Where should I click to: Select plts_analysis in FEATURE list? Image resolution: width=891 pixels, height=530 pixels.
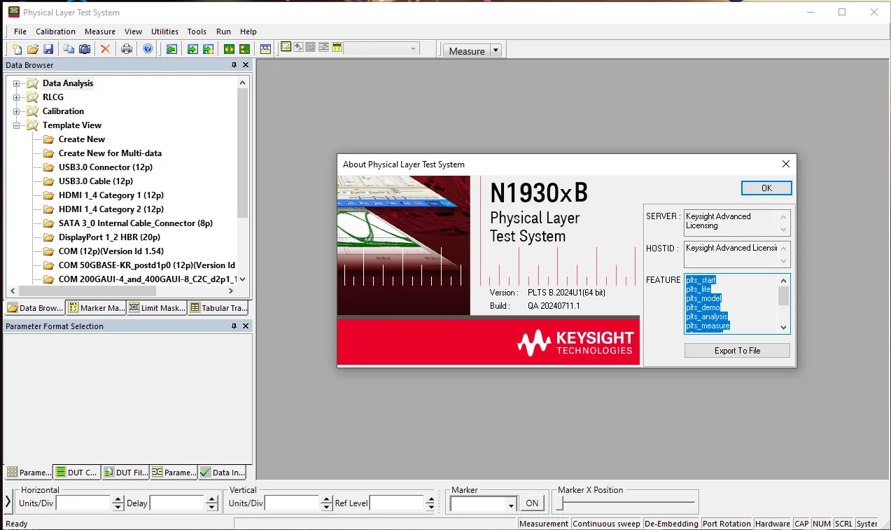point(707,316)
